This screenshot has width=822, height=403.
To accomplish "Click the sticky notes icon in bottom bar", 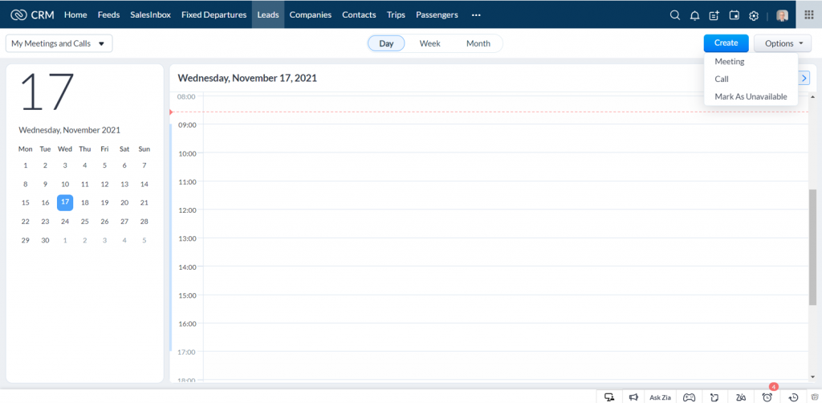I will point(714,397).
